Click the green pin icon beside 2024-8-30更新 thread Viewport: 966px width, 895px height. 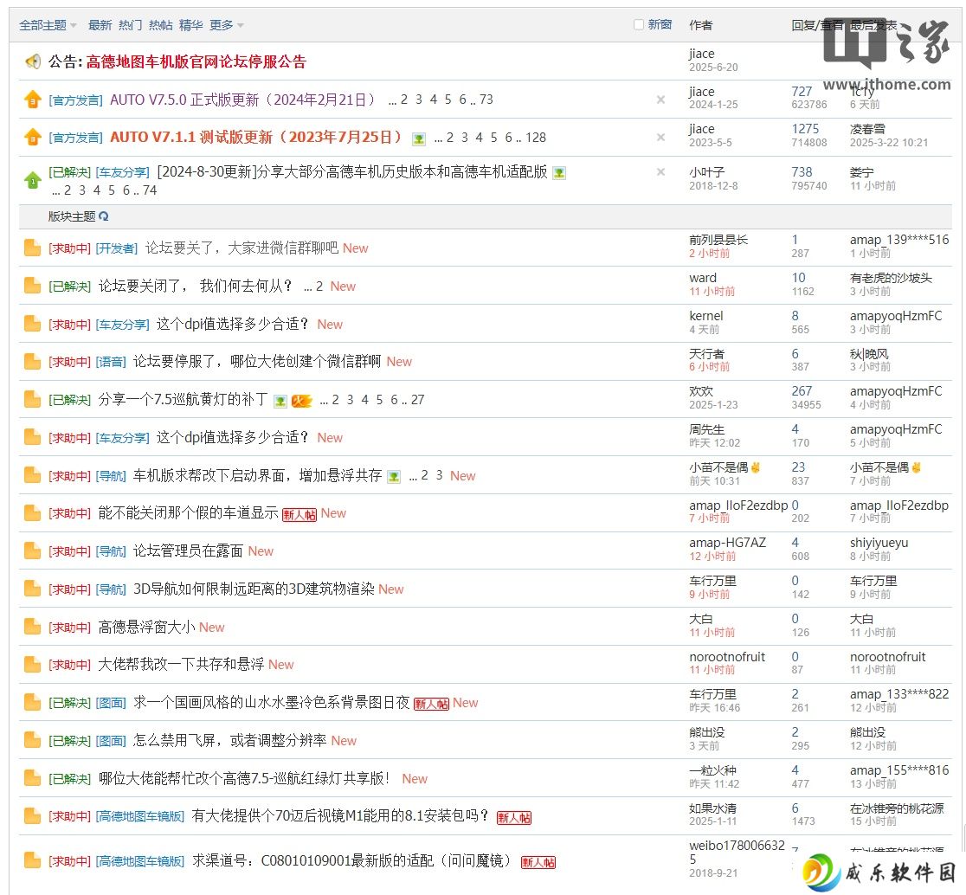33,181
